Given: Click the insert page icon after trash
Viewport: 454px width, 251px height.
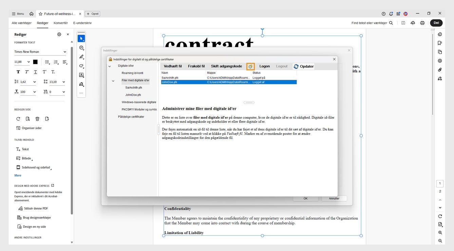Looking at the screenshot, I should pos(47,119).
